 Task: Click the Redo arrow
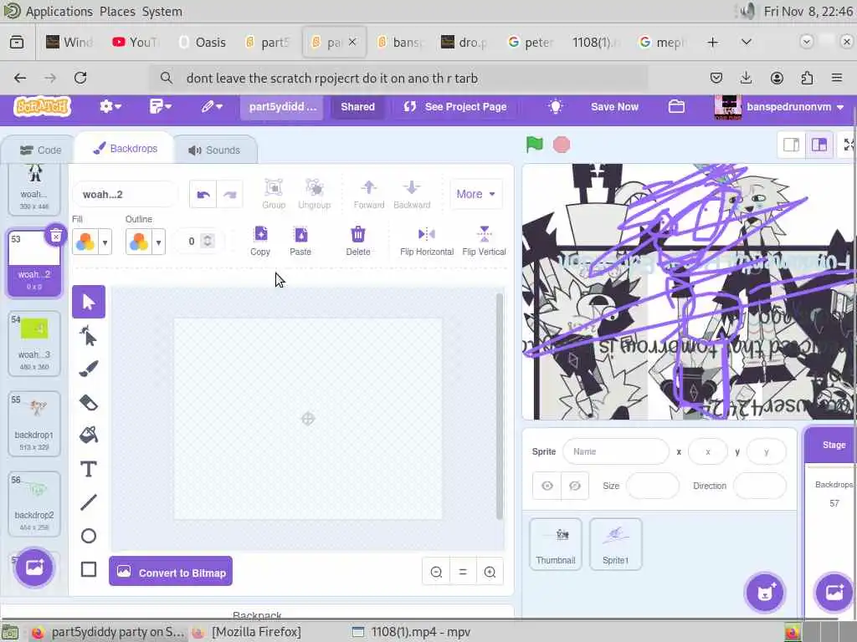coord(229,194)
